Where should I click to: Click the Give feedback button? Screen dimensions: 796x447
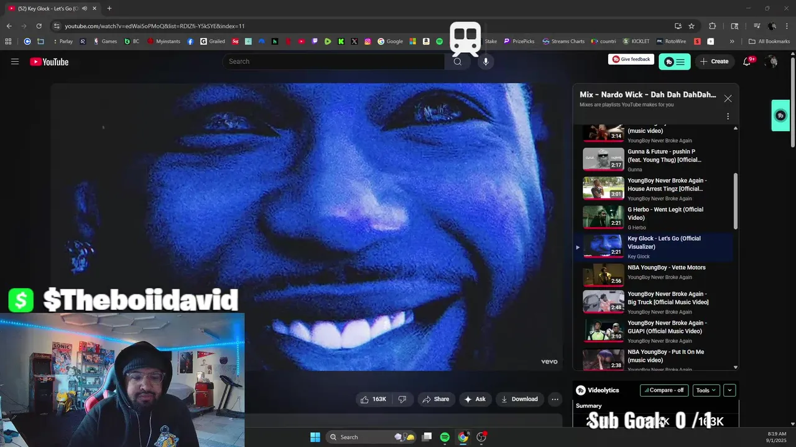(x=631, y=60)
